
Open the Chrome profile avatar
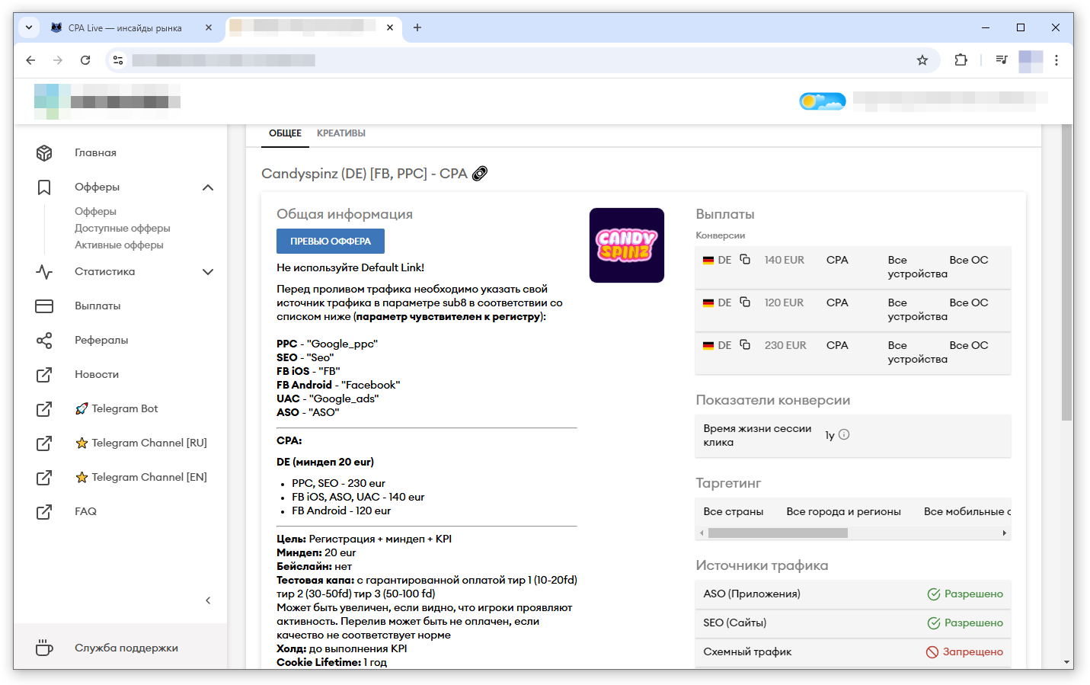(1031, 60)
